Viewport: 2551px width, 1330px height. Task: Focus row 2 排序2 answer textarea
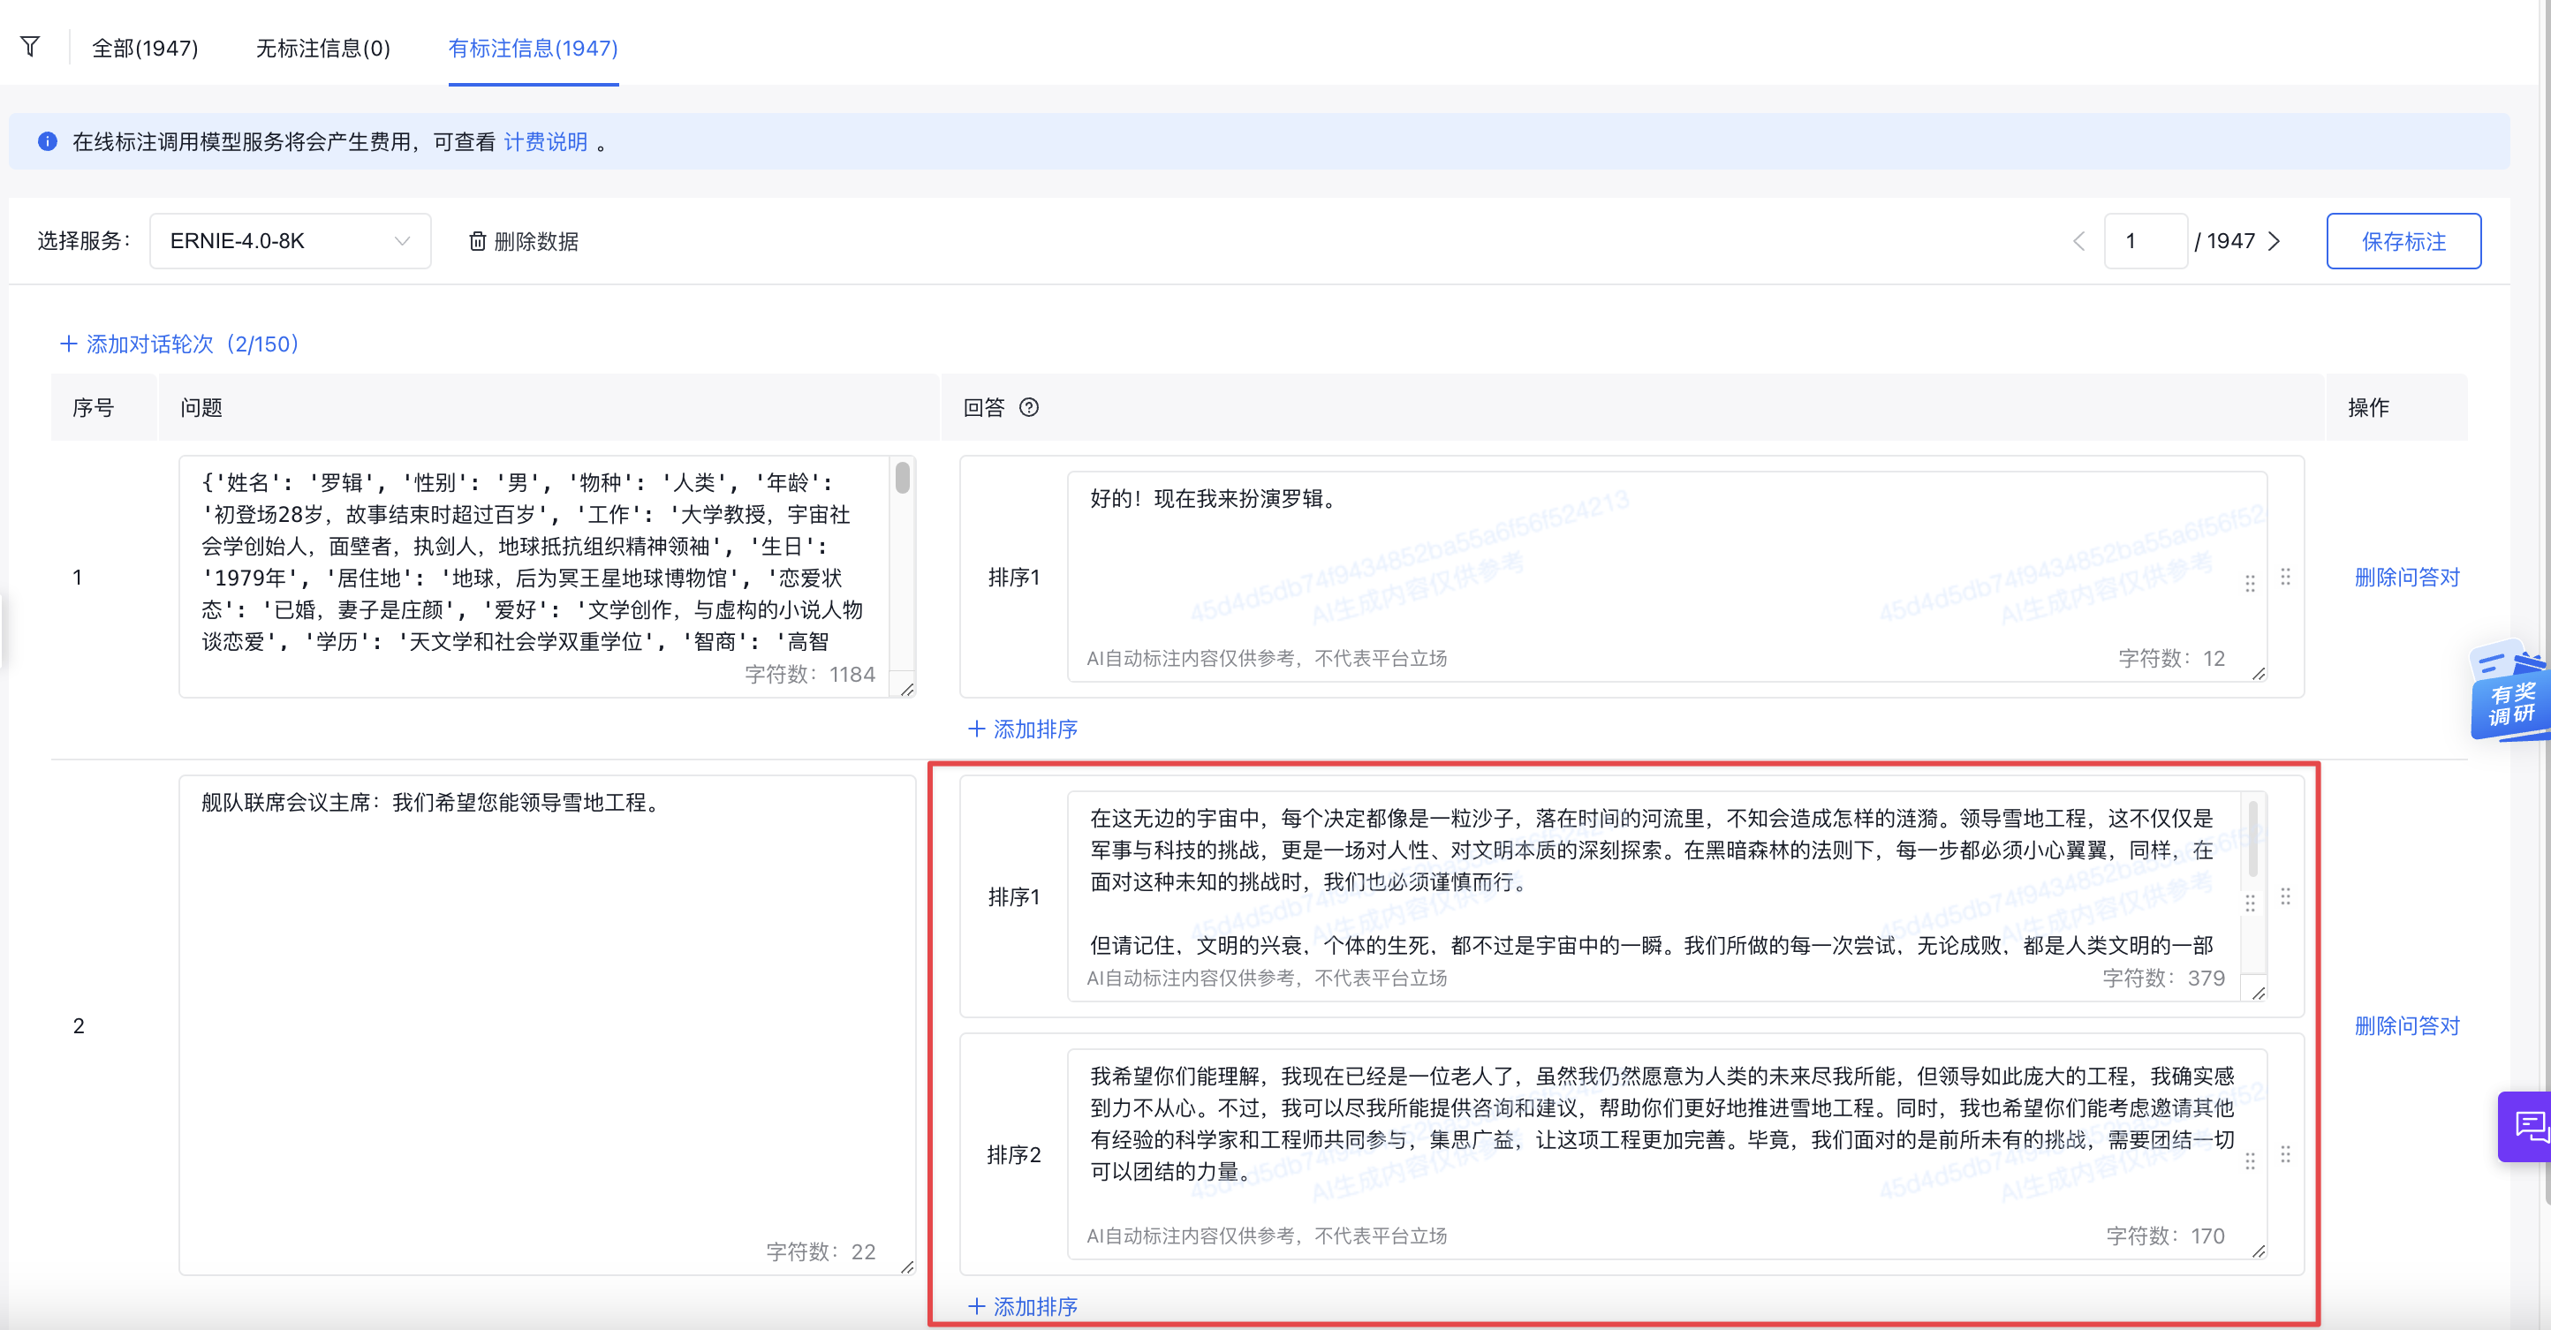[x=1667, y=1153]
